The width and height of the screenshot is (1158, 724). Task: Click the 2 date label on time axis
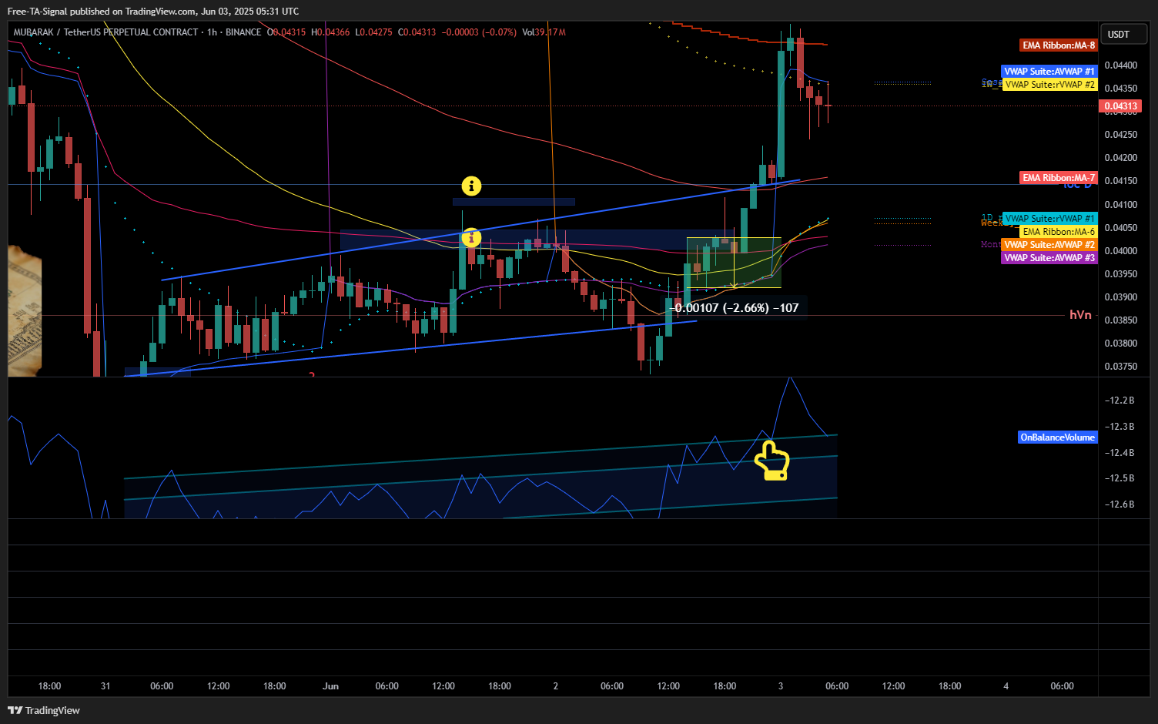(x=556, y=686)
